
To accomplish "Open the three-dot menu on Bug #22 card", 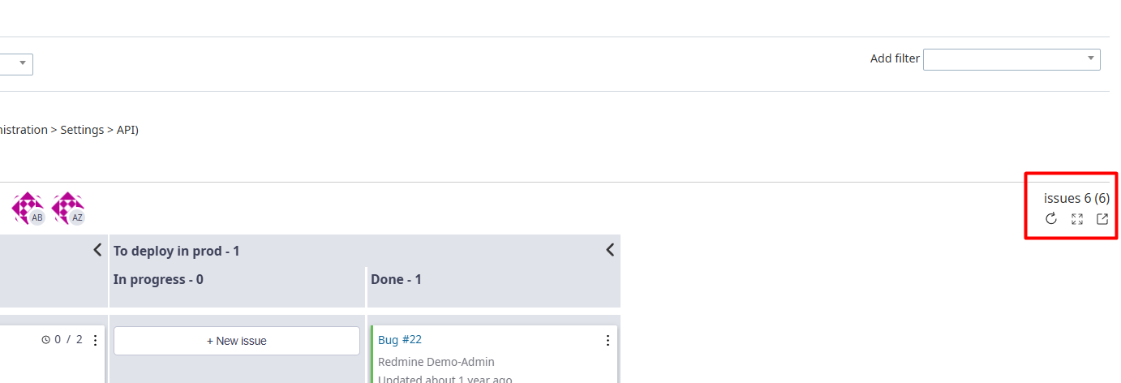I will [x=608, y=341].
